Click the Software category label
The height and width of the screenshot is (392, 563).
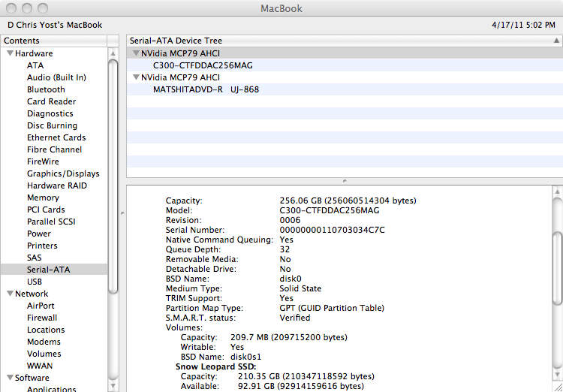point(32,378)
